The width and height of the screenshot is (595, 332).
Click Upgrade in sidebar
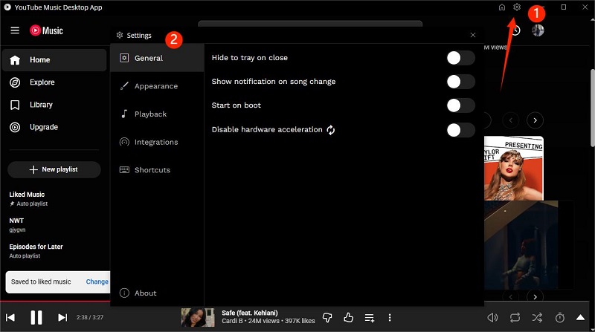(54, 127)
